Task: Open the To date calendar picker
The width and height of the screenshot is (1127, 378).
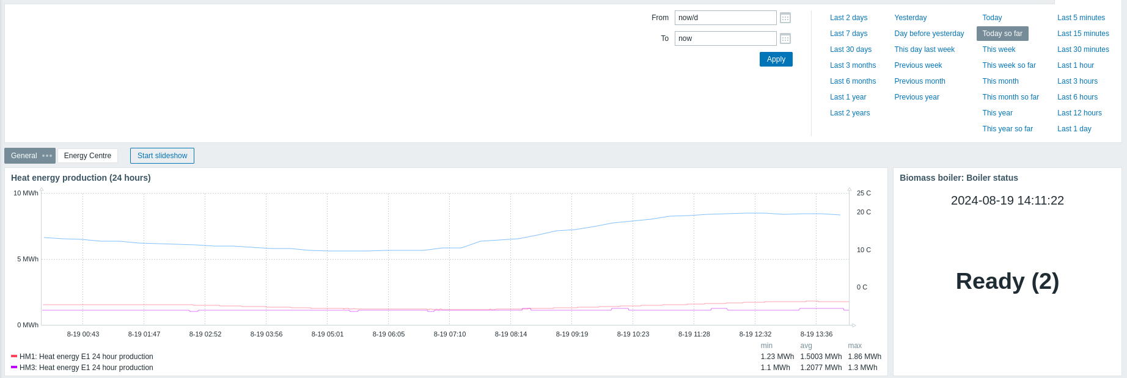Action: coord(785,38)
